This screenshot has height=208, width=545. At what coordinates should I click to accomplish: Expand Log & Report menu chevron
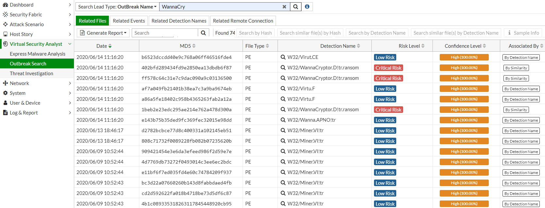point(70,113)
